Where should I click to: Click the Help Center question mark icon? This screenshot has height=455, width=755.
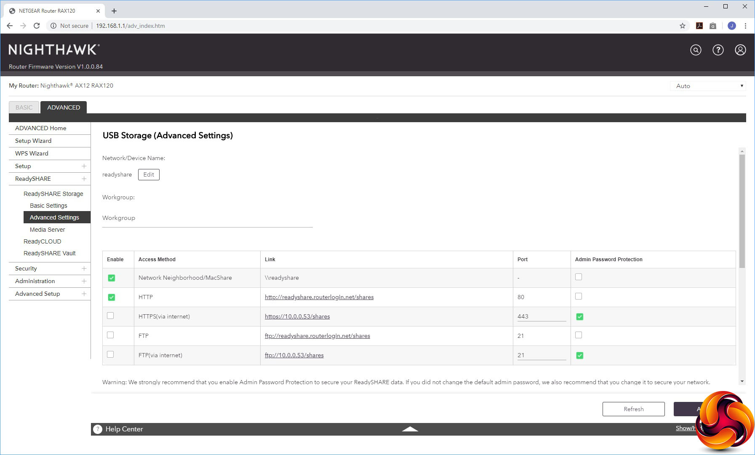98,429
